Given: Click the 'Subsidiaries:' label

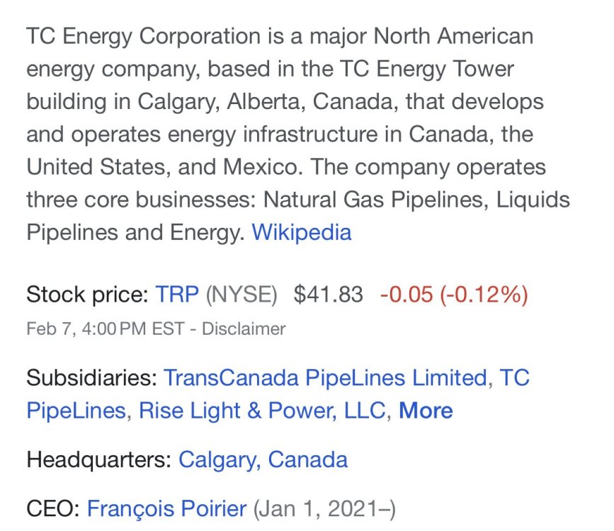Looking at the screenshot, I should 91,378.
